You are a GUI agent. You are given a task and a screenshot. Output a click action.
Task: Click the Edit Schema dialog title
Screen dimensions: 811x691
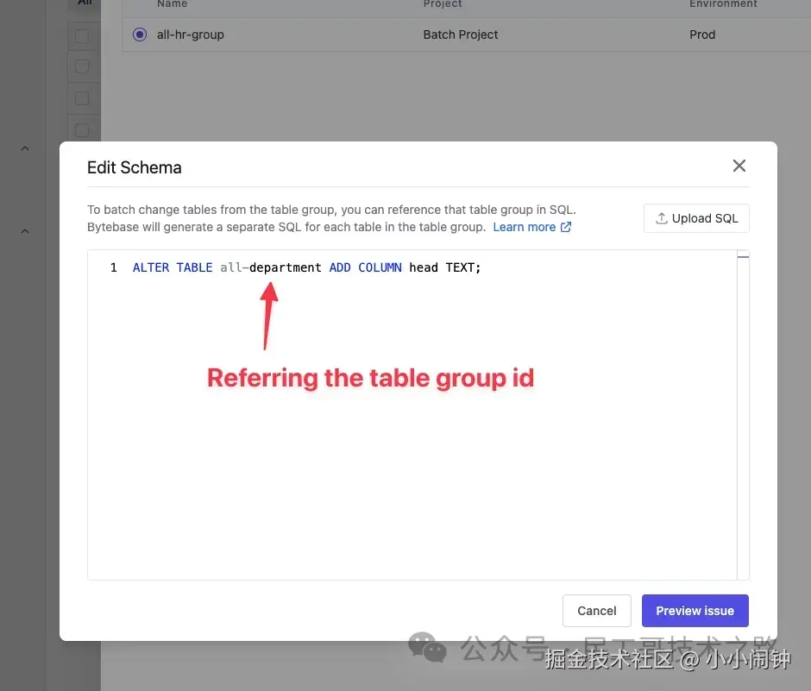click(x=135, y=167)
